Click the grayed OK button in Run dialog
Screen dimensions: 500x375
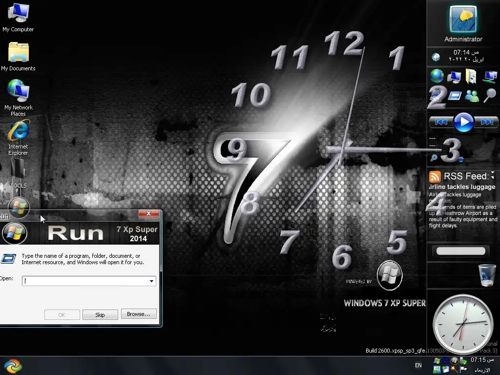click(62, 315)
